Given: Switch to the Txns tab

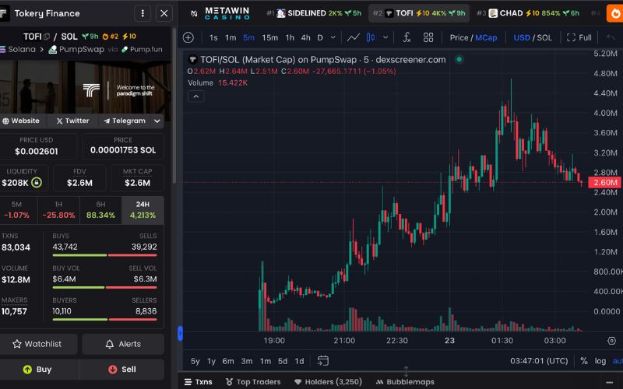Looking at the screenshot, I should click(199, 382).
